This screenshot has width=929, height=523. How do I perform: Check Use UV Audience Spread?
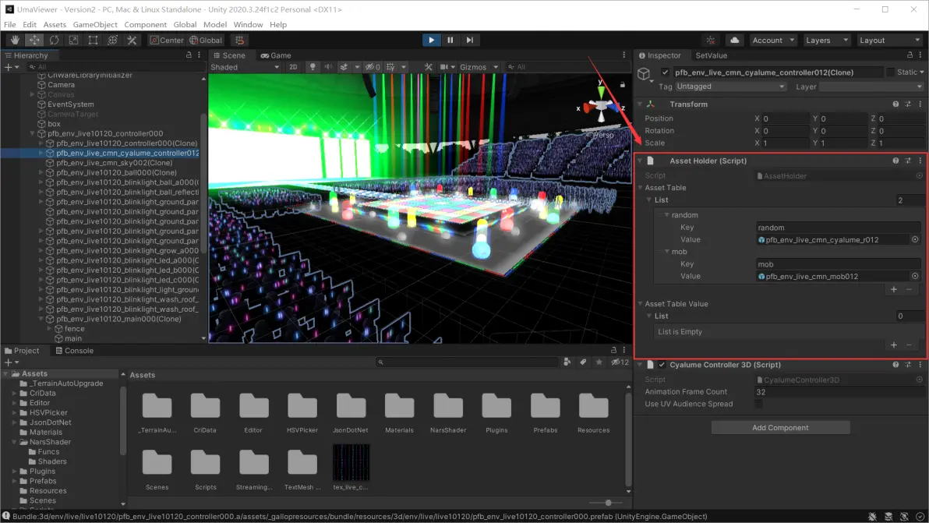click(x=759, y=404)
